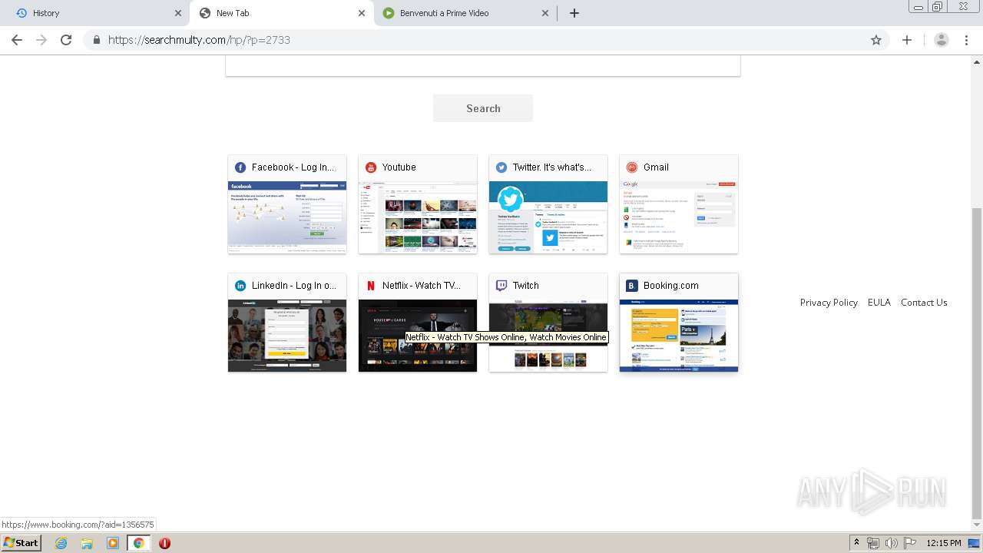The height and width of the screenshot is (553, 983).
Task: Open the LinkedIn shortcut tile
Action: [x=287, y=323]
